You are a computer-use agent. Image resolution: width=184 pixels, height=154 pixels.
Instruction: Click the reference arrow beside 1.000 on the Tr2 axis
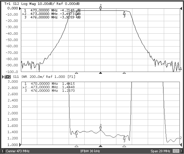point(20,145)
